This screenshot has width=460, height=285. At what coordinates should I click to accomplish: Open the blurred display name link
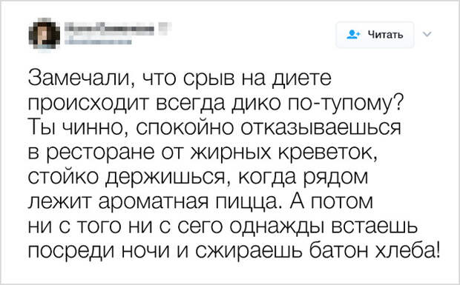click(109, 29)
